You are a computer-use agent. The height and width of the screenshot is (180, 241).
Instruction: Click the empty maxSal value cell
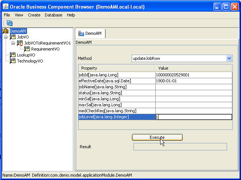[x=194, y=105]
